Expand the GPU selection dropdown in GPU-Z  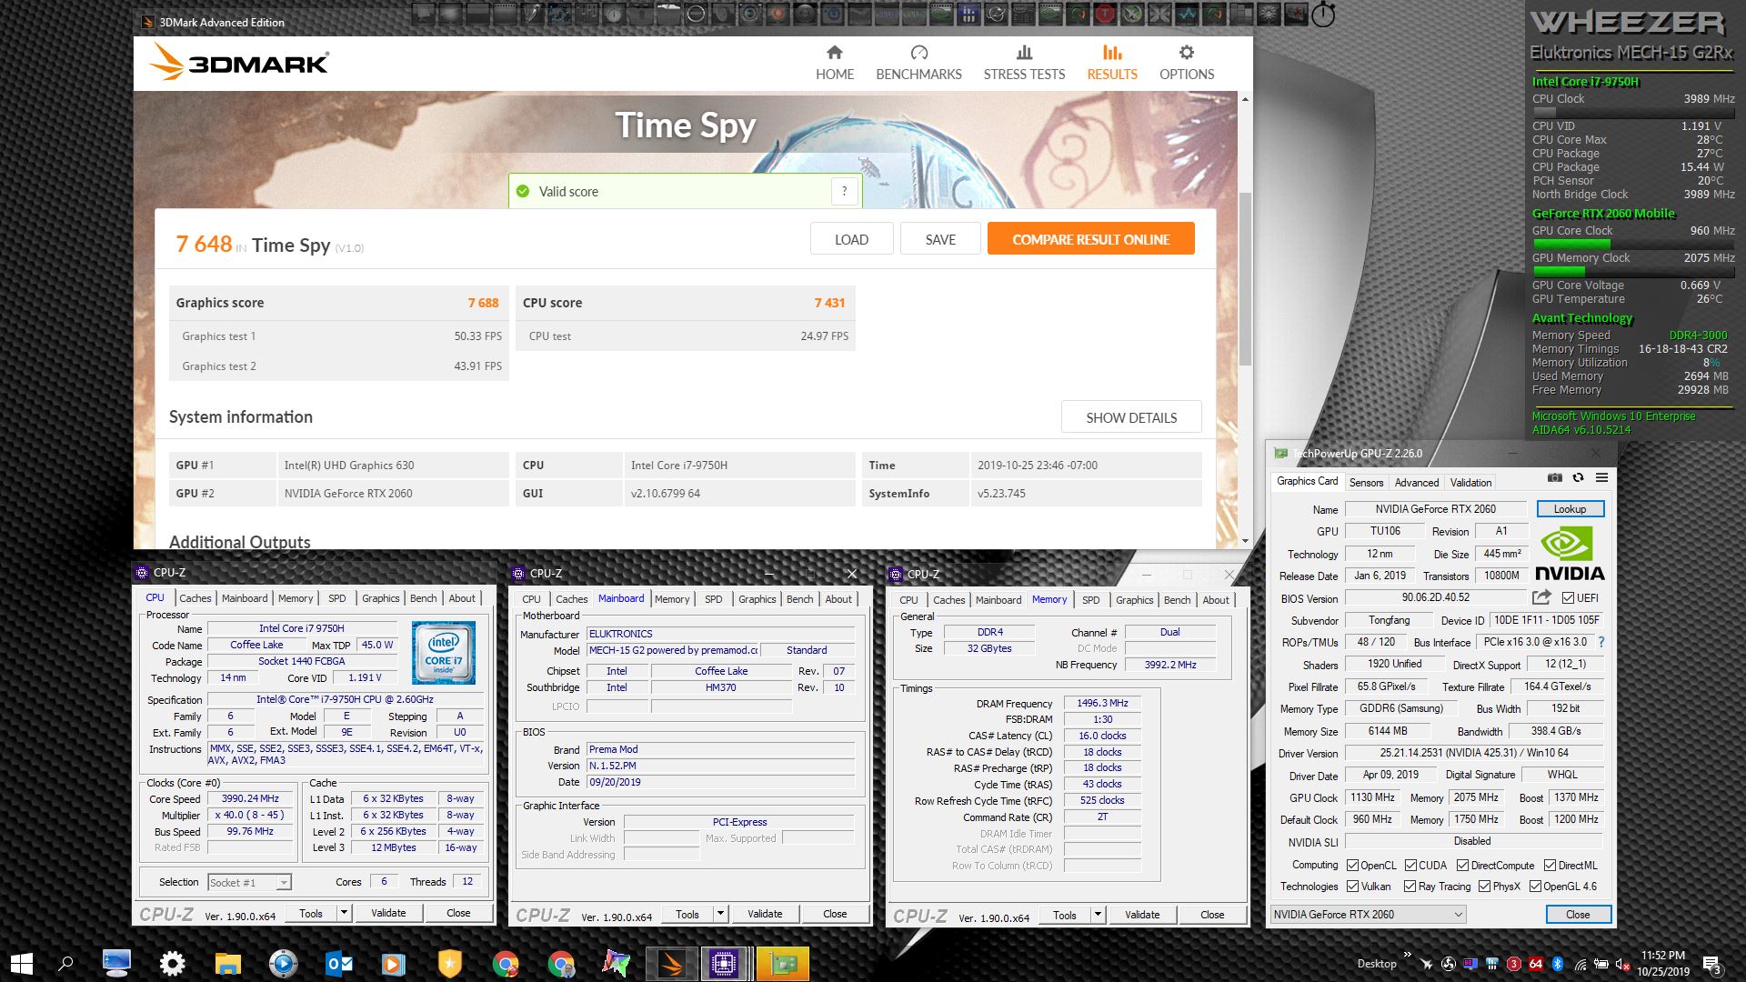coord(1459,915)
